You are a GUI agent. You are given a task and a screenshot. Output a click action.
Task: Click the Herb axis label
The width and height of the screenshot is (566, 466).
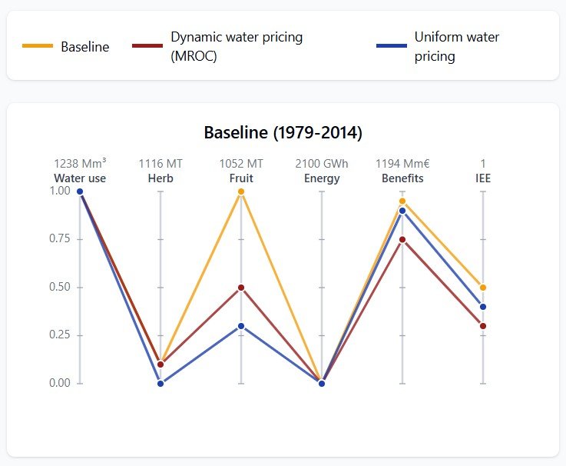tap(161, 178)
